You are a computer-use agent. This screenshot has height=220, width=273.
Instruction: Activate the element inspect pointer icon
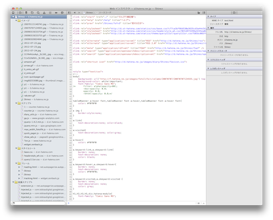[x=199, y=13]
